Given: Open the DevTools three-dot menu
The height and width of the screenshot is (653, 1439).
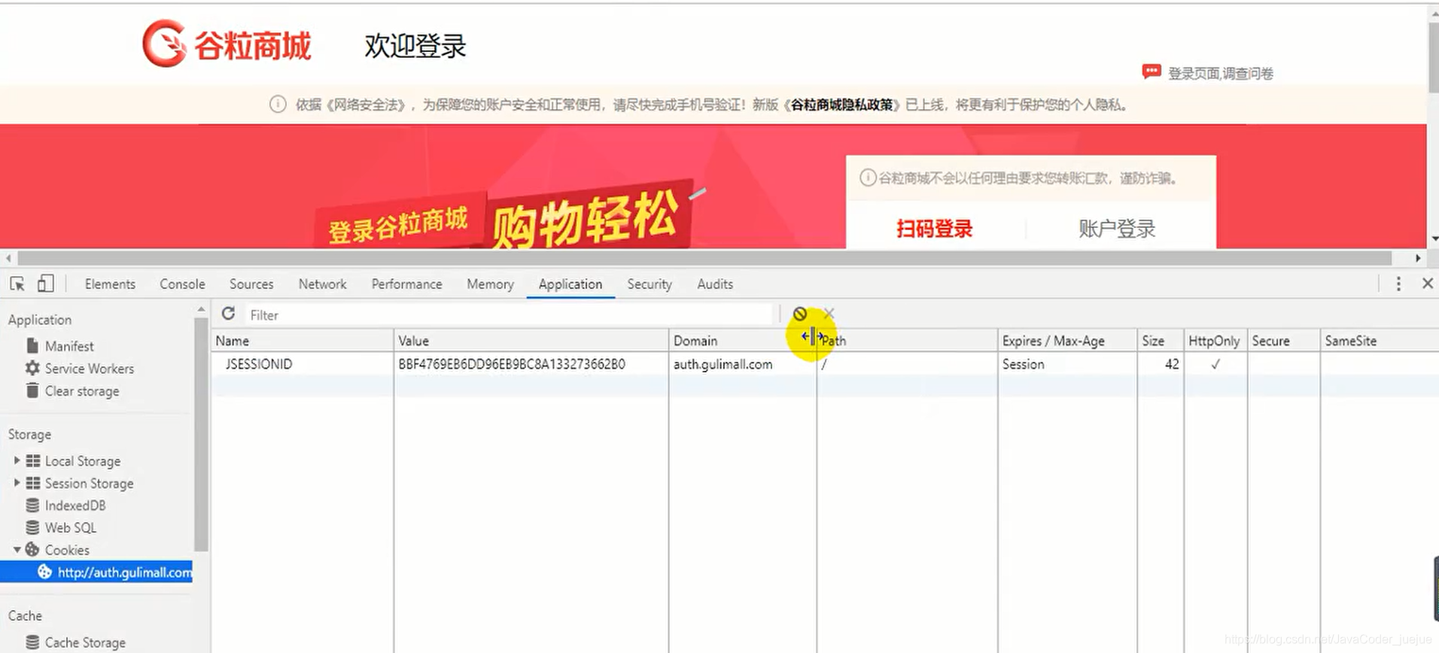Looking at the screenshot, I should [1398, 284].
